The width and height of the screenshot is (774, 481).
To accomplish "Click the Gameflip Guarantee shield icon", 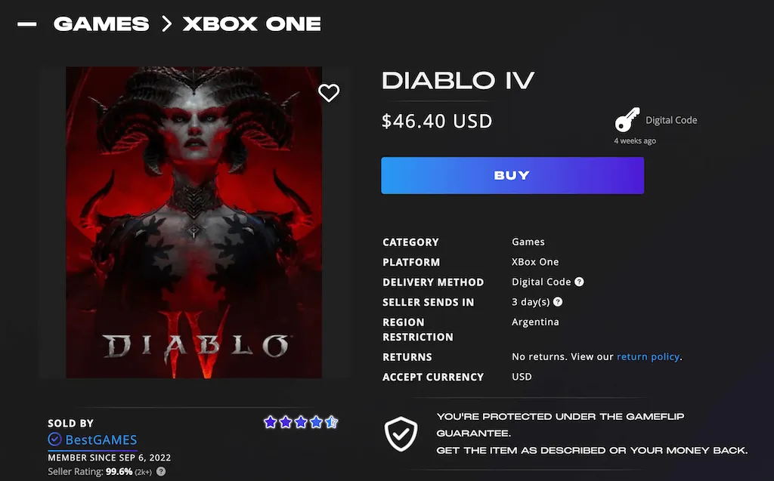I will pos(401,434).
